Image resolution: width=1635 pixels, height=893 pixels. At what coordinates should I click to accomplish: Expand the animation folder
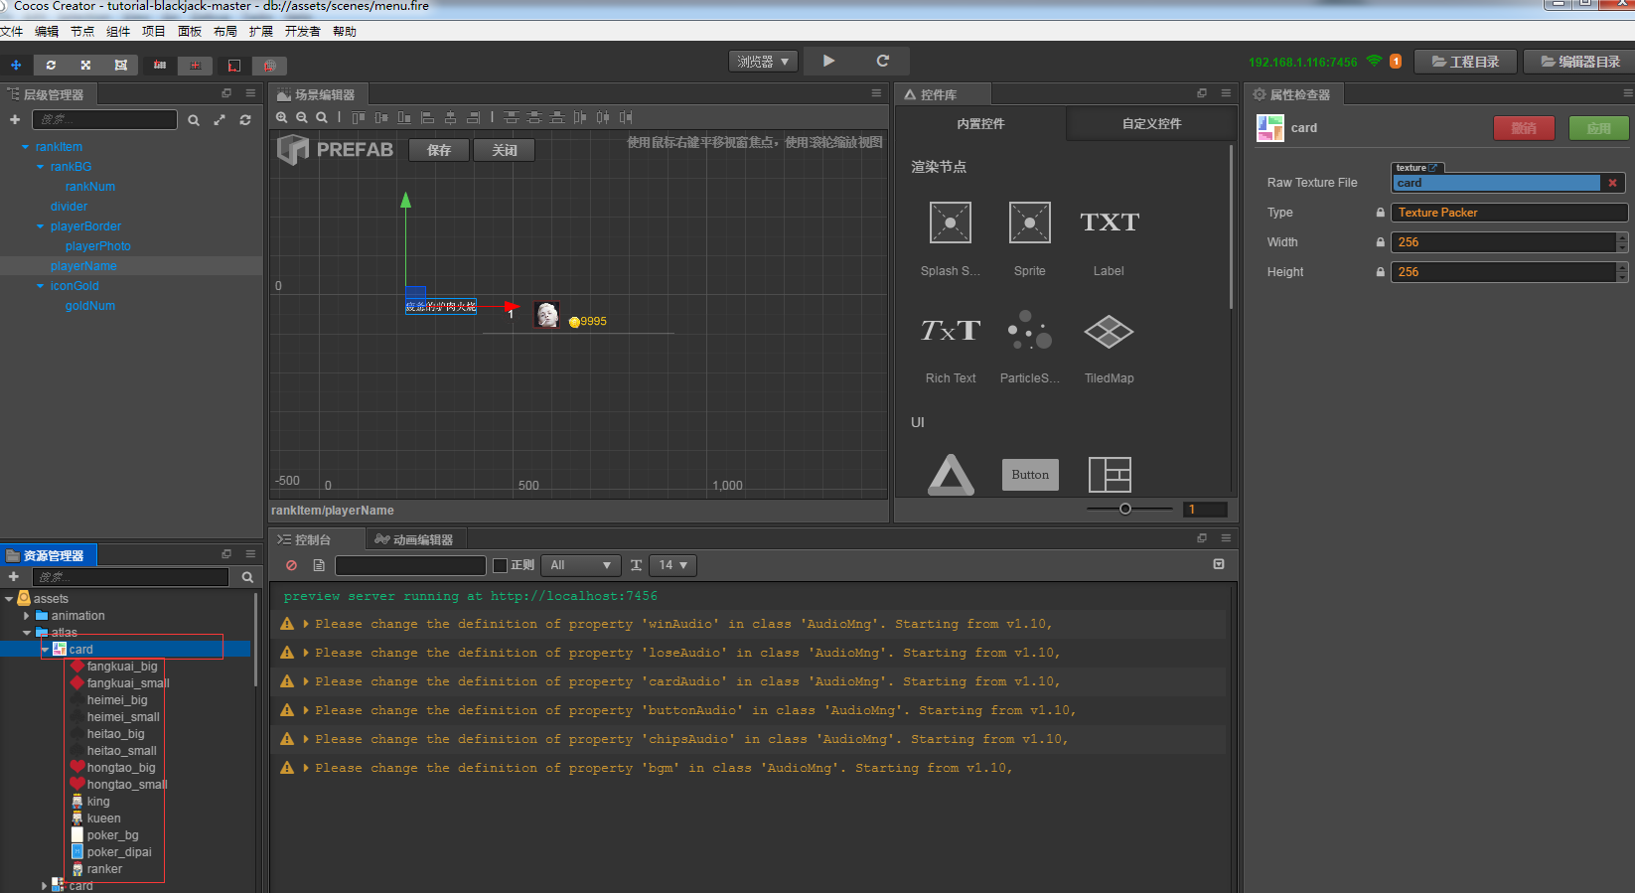(27, 616)
